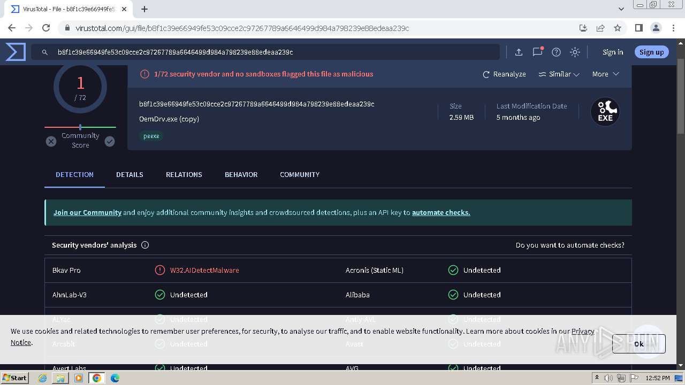The image size is (685, 385).
Task: Open the Chrome profile avatar
Action: 656,28
